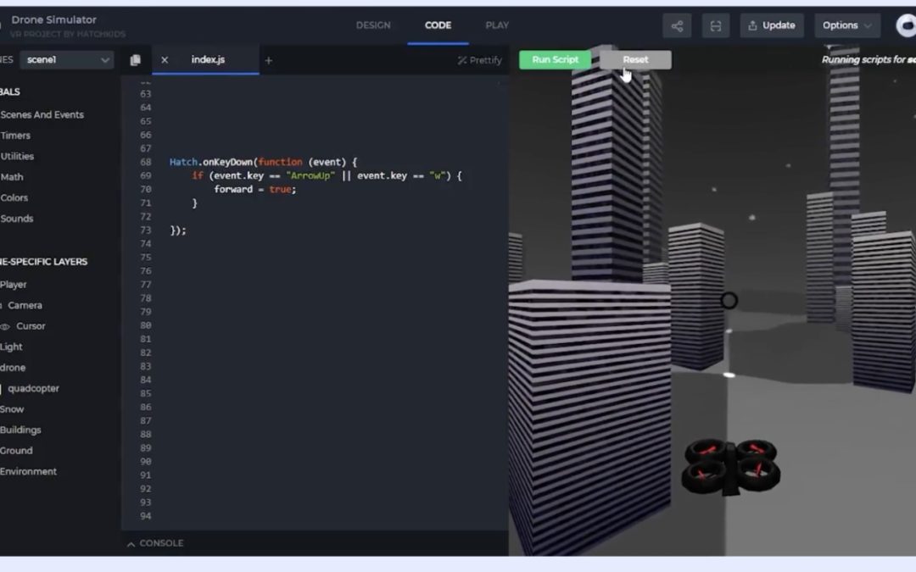Switch to the PLAY tab
Viewport: 916px width, 572px height.
click(x=497, y=25)
